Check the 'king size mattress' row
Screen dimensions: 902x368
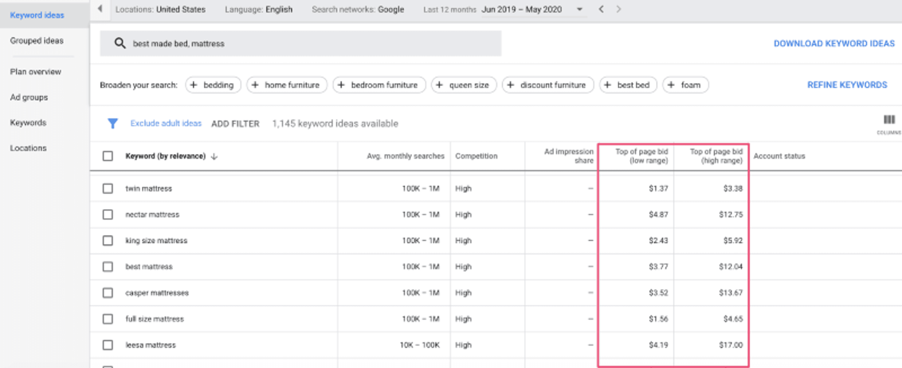[x=108, y=240]
